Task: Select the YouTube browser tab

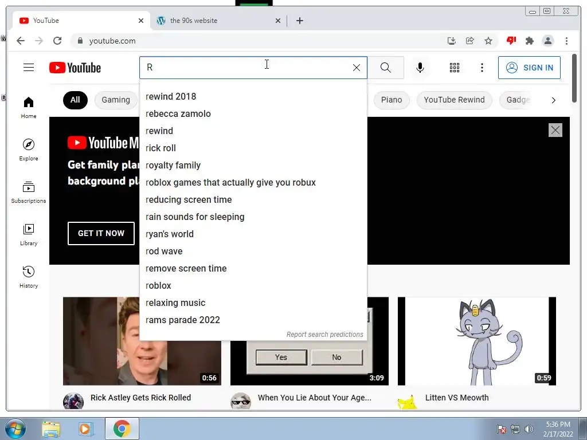Action: coord(81,21)
